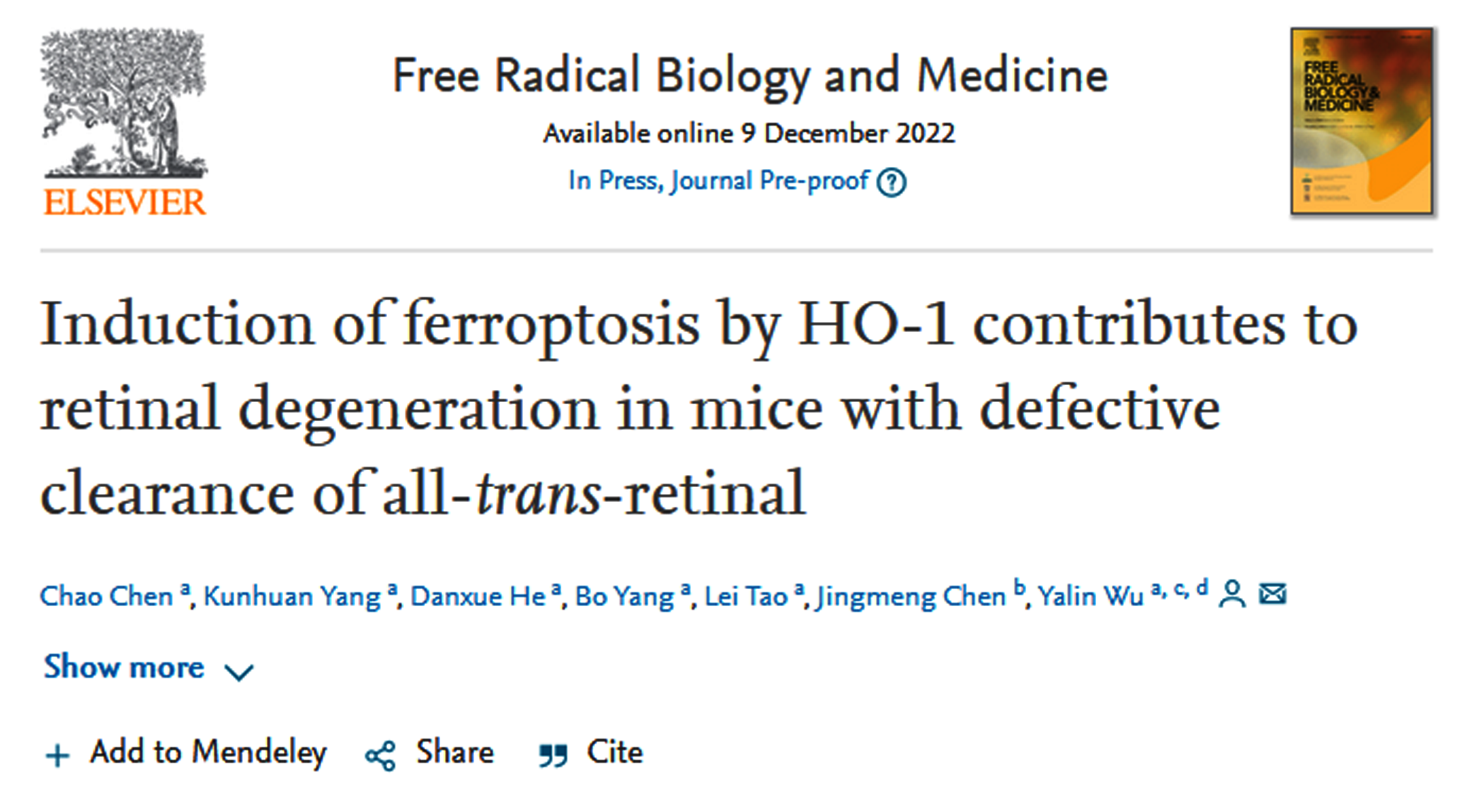Viewport: 1484px width, 807px height.
Task: Open the Free Radical Biology journal cover thumbnail
Action: (1362, 122)
